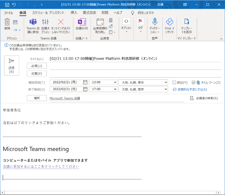Open the start time zone dropdown
The height and width of the screenshot is (195, 225).
[x=166, y=82]
